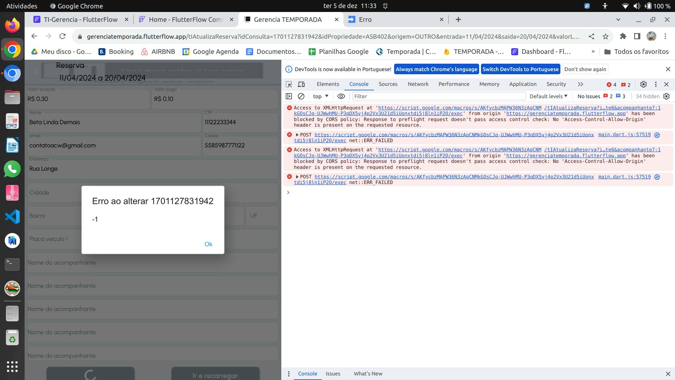Open the top context selector dropdown
675x380 pixels.
tap(321, 96)
